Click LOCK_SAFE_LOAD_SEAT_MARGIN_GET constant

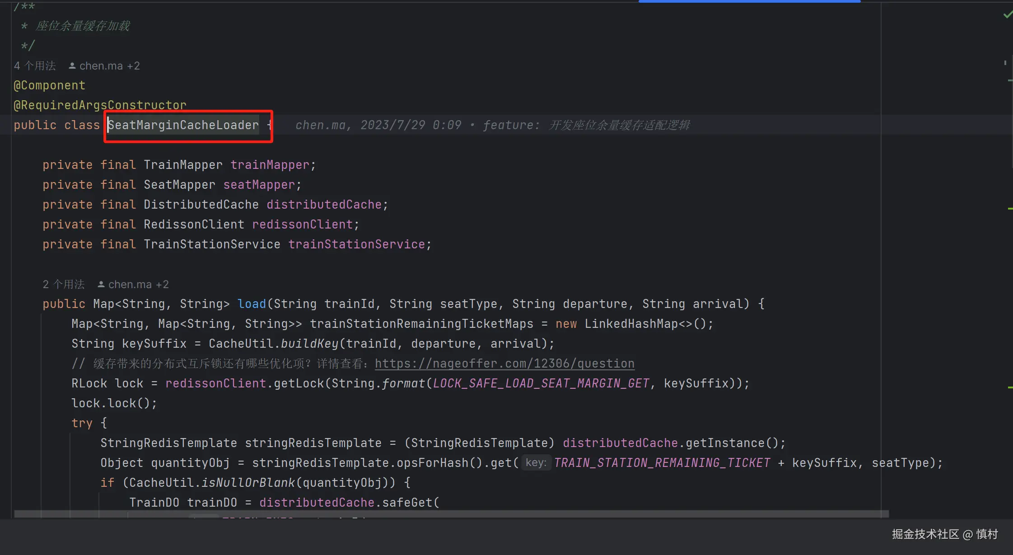(541, 383)
